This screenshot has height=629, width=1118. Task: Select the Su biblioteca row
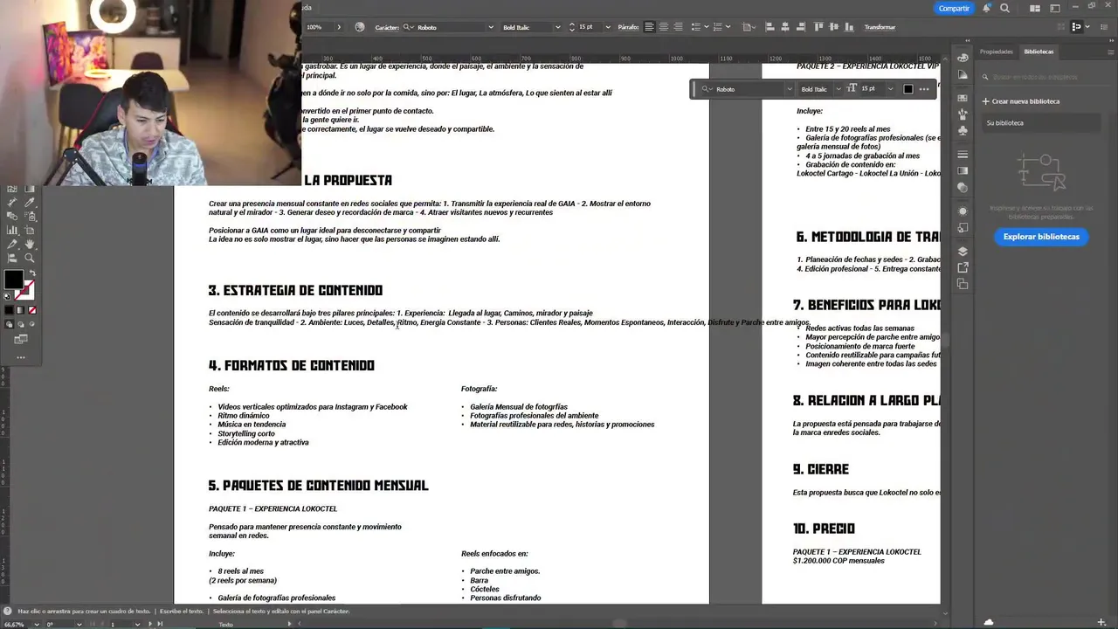click(x=1041, y=123)
